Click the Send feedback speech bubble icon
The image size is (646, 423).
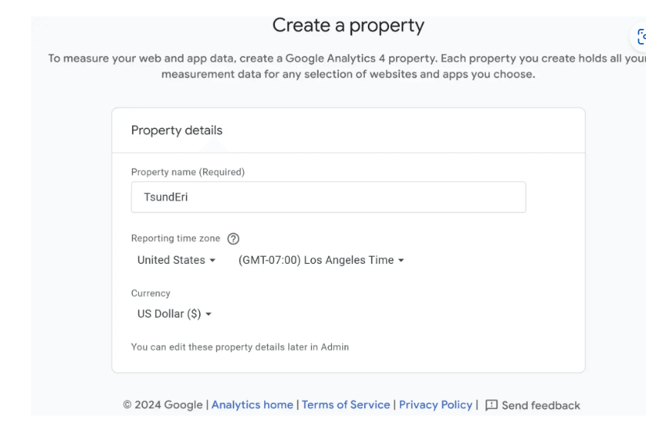pyautogui.click(x=491, y=405)
